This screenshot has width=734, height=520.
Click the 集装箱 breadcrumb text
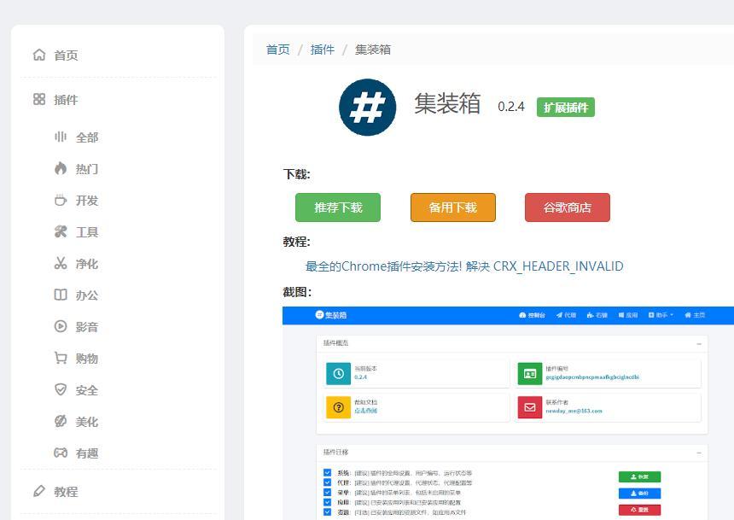[373, 50]
